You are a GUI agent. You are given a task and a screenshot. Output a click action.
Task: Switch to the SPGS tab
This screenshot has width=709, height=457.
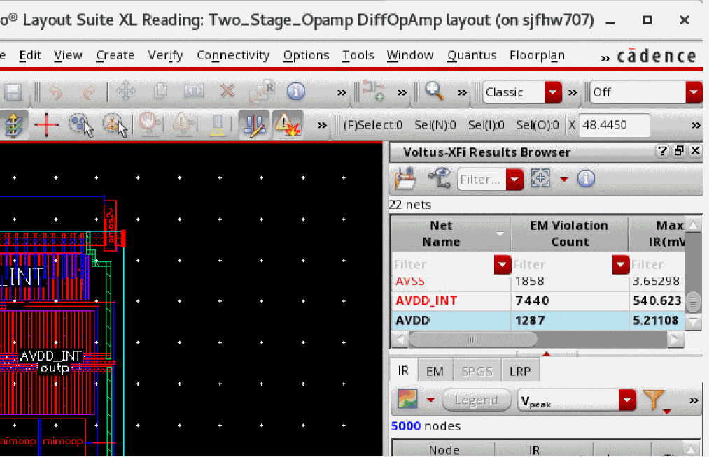477,371
